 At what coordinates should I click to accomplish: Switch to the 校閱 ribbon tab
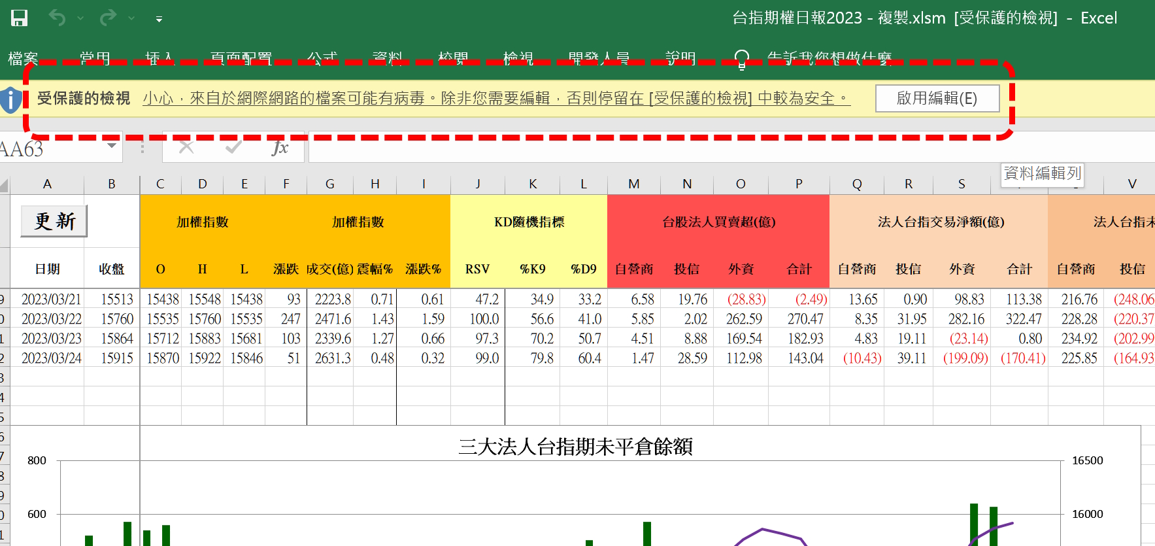(453, 59)
